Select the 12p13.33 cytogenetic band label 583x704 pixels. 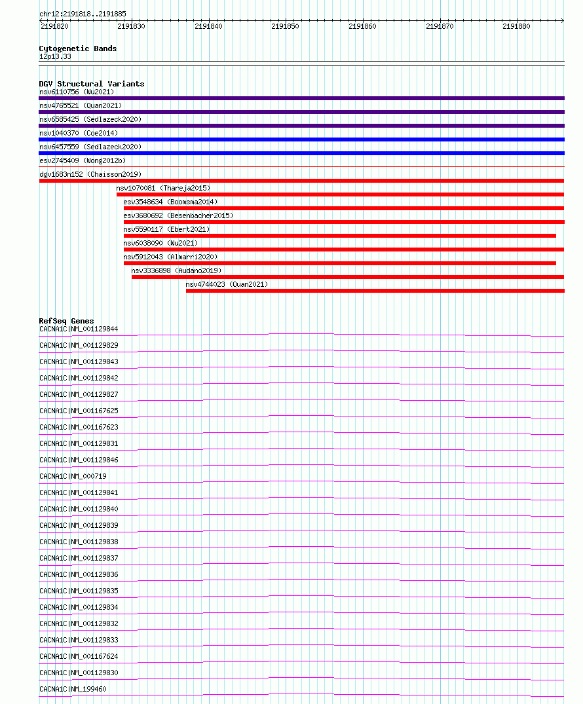pyautogui.click(x=55, y=56)
